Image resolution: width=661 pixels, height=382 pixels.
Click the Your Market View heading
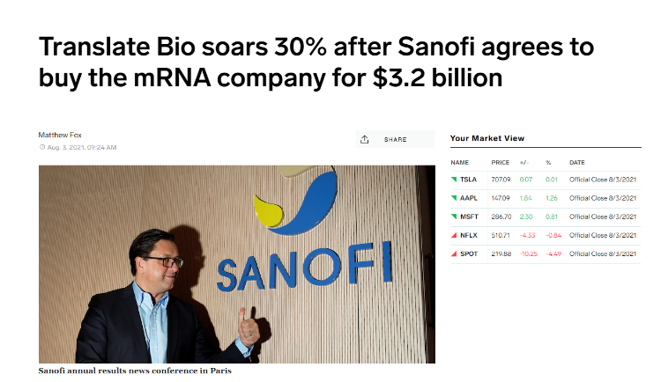tap(487, 138)
